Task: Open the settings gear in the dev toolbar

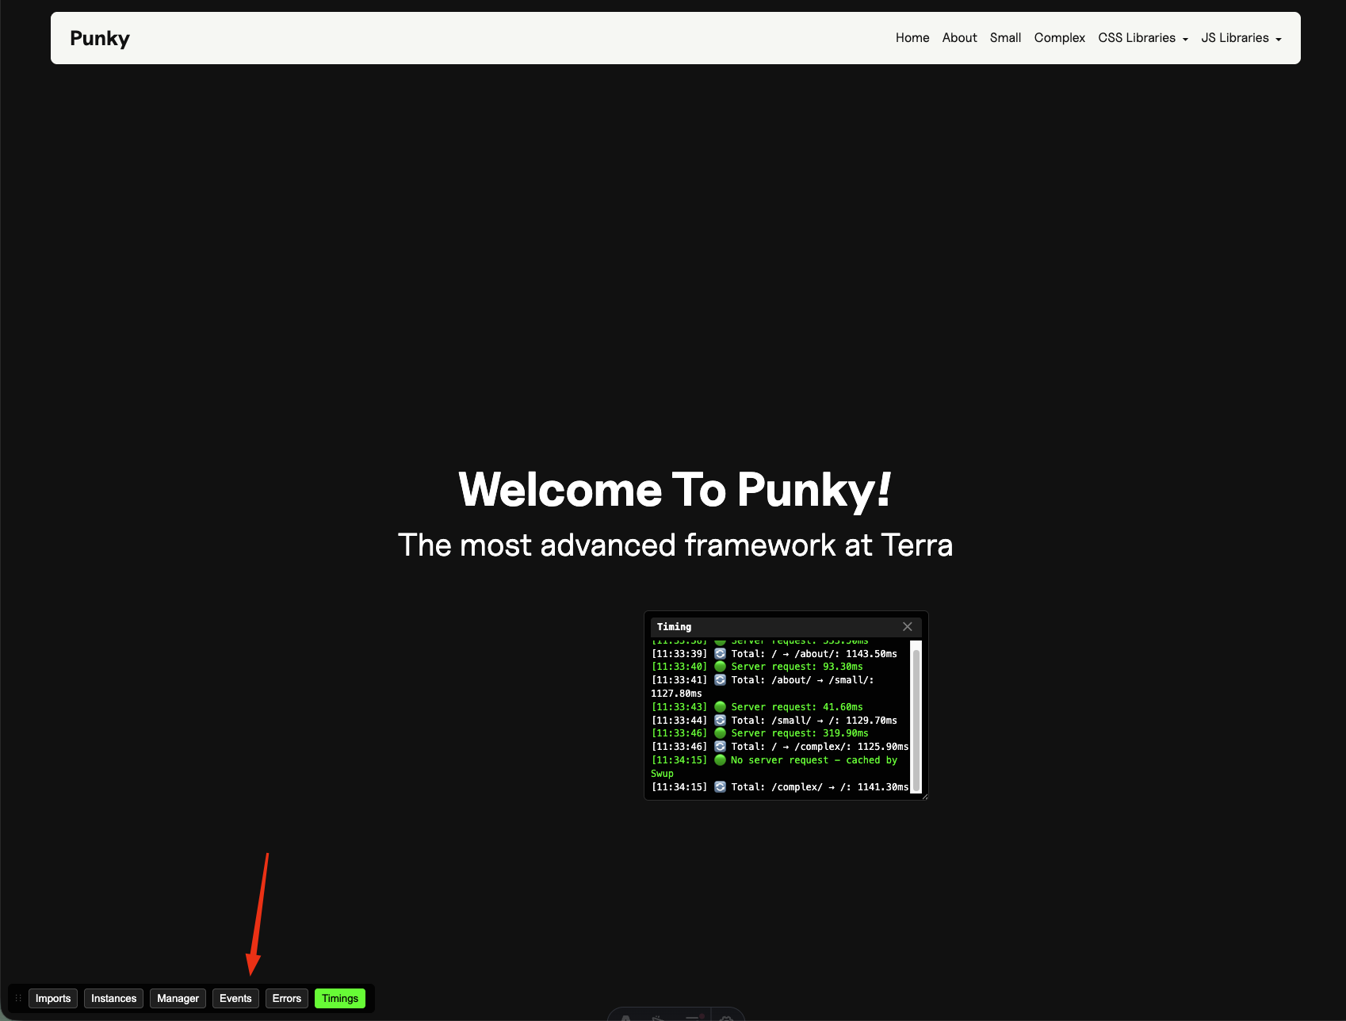Action: point(727,1018)
